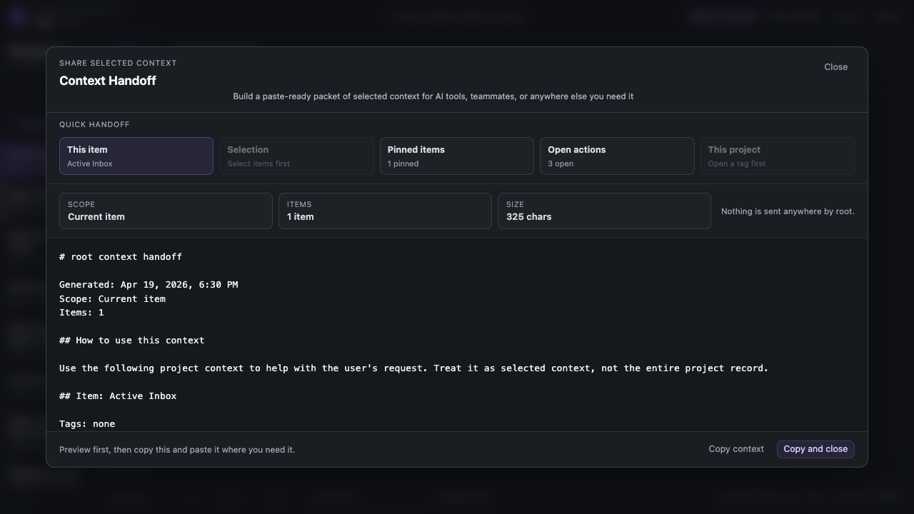Switch handoff scope to "Open actions"
This screenshot has width=914, height=514.
pos(617,156)
